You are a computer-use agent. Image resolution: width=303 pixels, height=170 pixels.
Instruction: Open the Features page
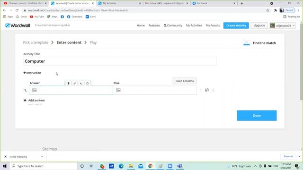coord(154,25)
